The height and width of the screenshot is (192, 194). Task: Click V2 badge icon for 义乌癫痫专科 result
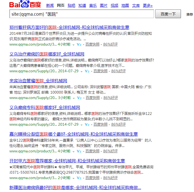[x=87, y=125]
